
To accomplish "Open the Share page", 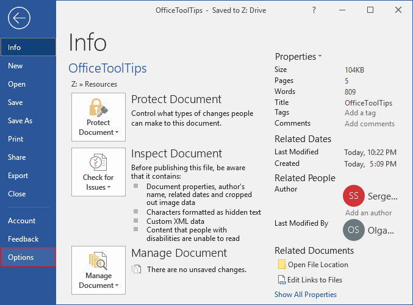I will point(28,157).
